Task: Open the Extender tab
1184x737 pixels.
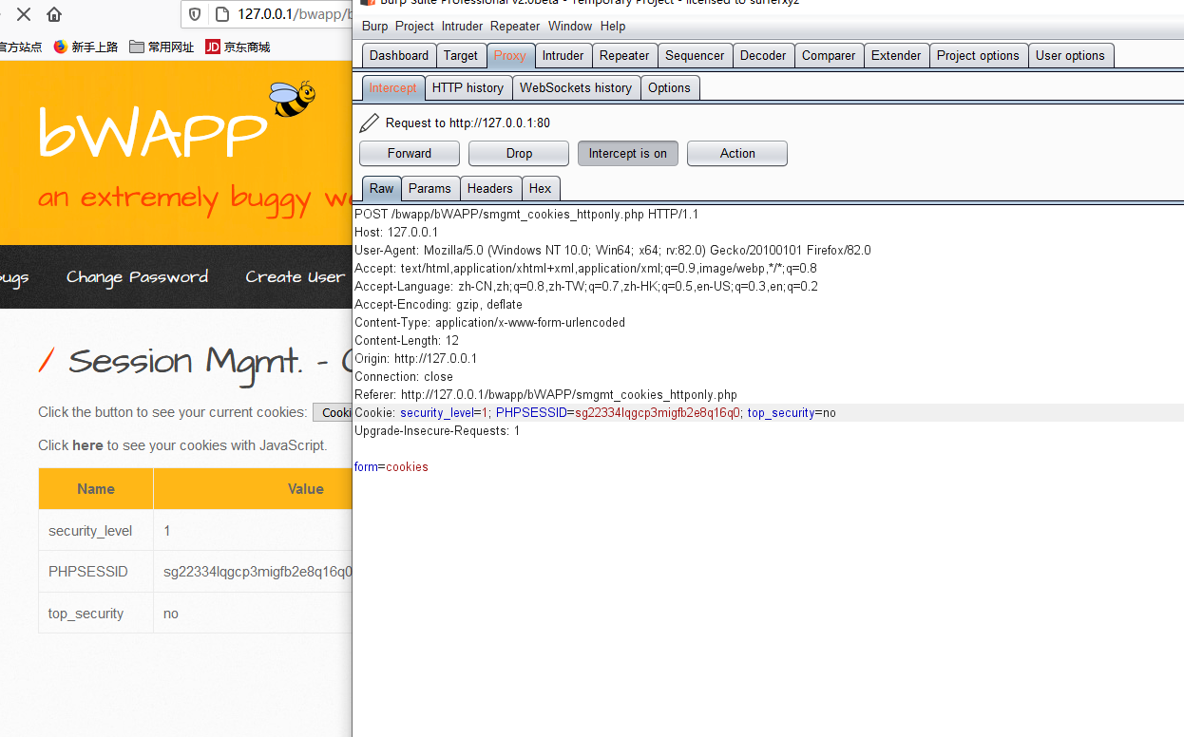Action: pyautogui.click(x=896, y=55)
